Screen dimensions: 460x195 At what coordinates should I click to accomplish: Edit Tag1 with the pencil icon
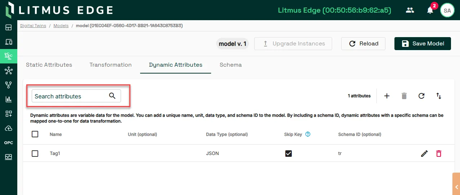[x=424, y=154]
